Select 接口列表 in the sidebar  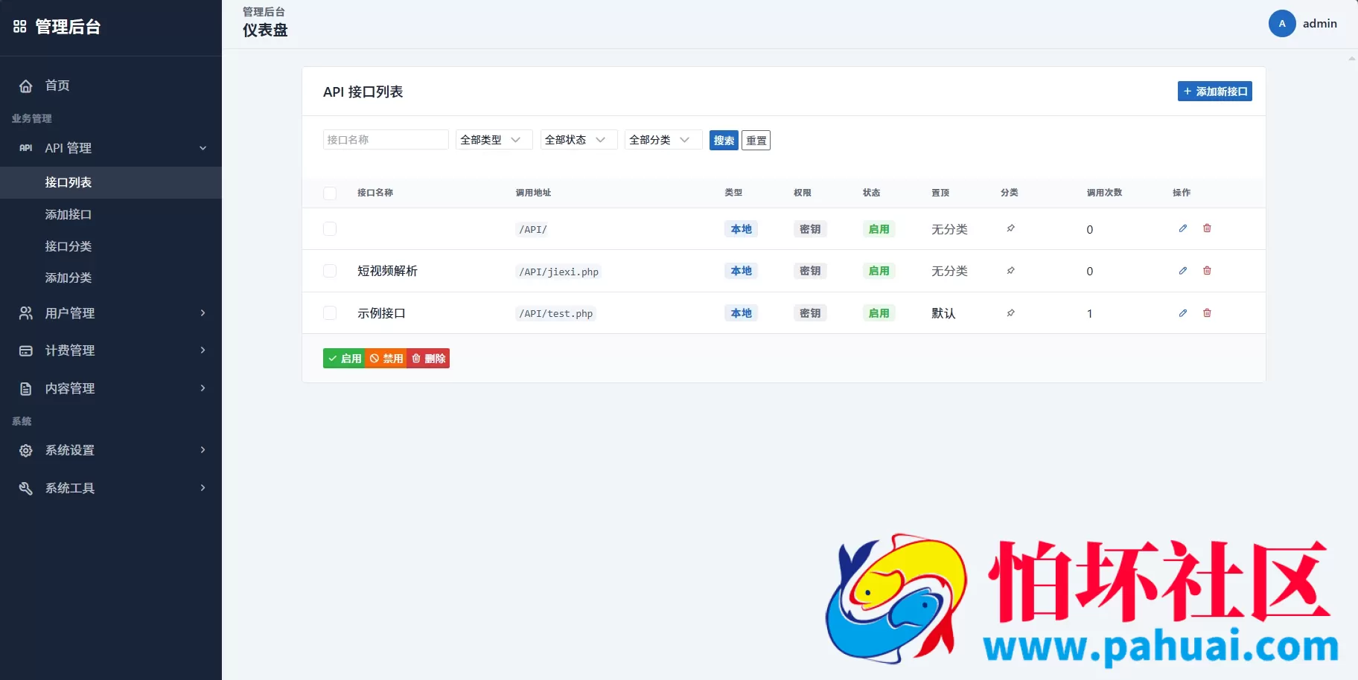pyautogui.click(x=111, y=182)
